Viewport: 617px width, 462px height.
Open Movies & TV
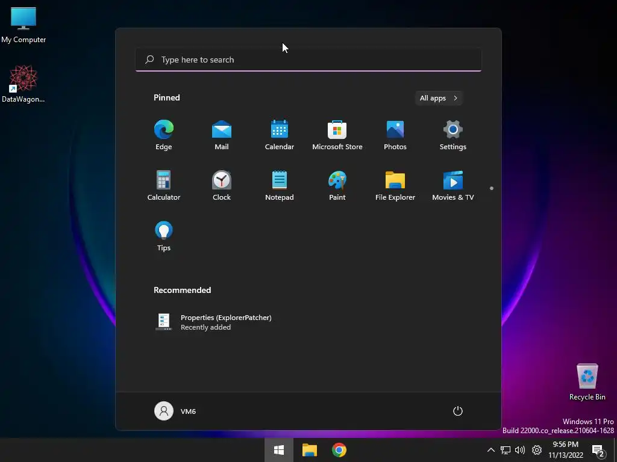click(x=453, y=185)
